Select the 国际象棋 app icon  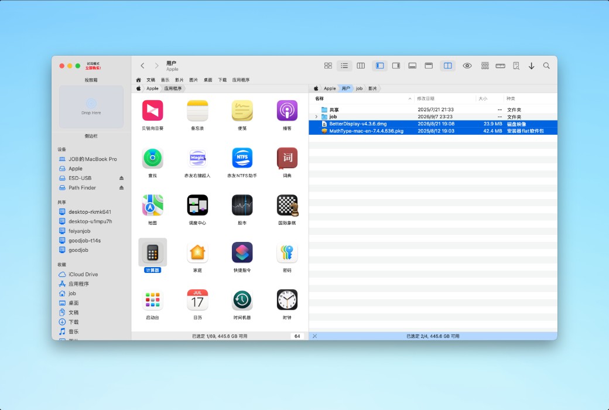pos(288,205)
